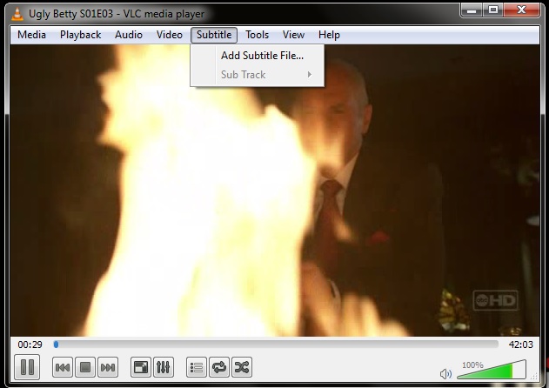Show the playlist
The width and height of the screenshot is (549, 388).
point(197,367)
